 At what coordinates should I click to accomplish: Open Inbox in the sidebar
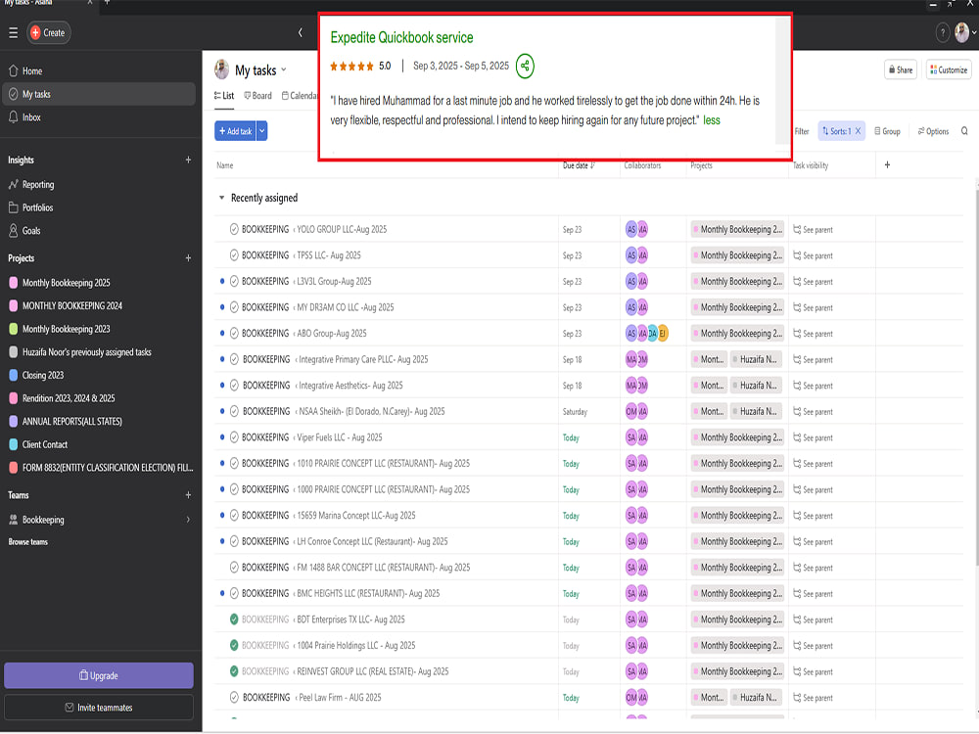[31, 117]
